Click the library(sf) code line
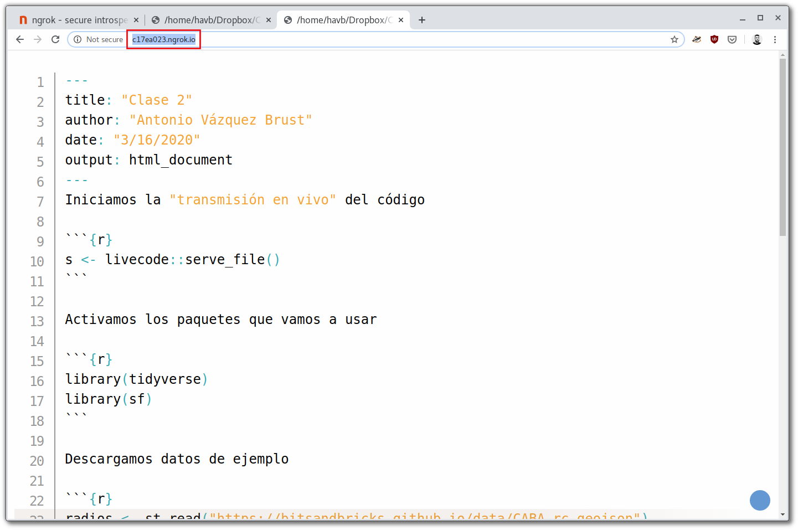The image size is (798, 530). point(109,399)
